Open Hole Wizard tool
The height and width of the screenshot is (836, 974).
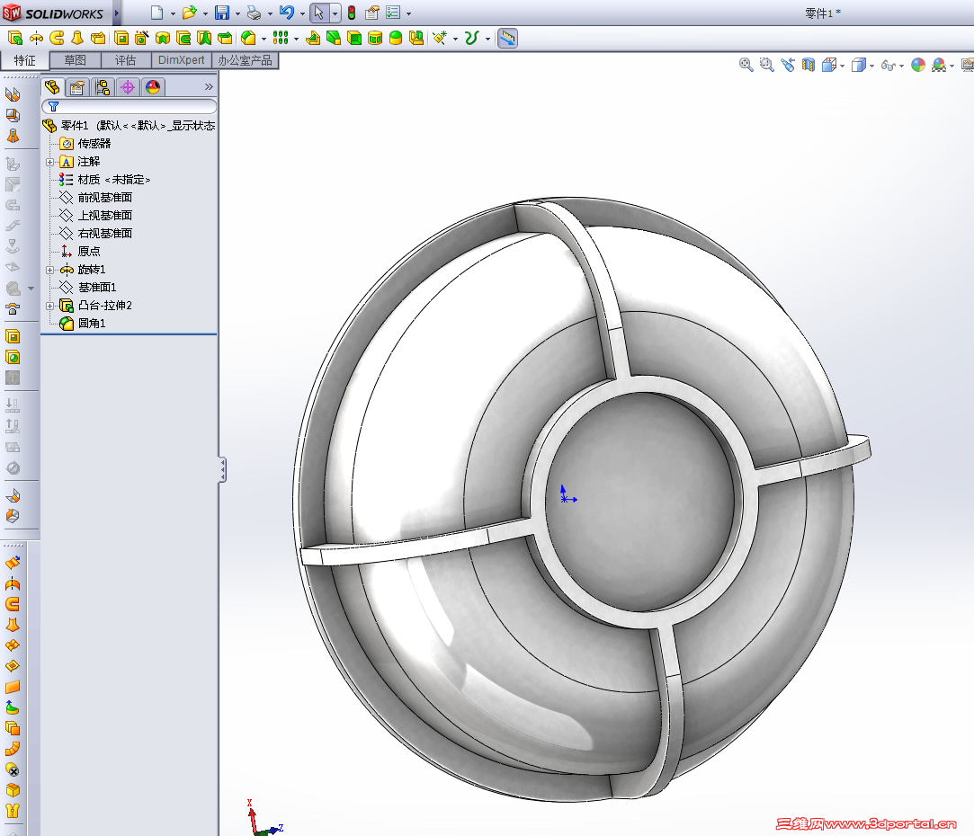(x=141, y=39)
